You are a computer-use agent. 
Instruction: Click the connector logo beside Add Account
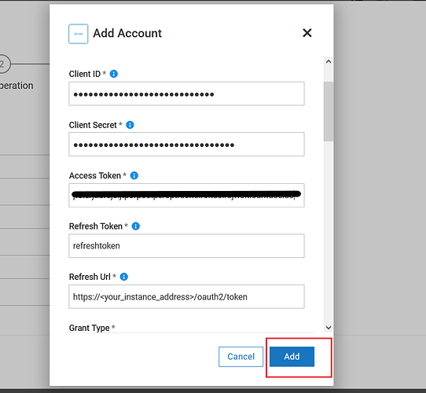79,34
